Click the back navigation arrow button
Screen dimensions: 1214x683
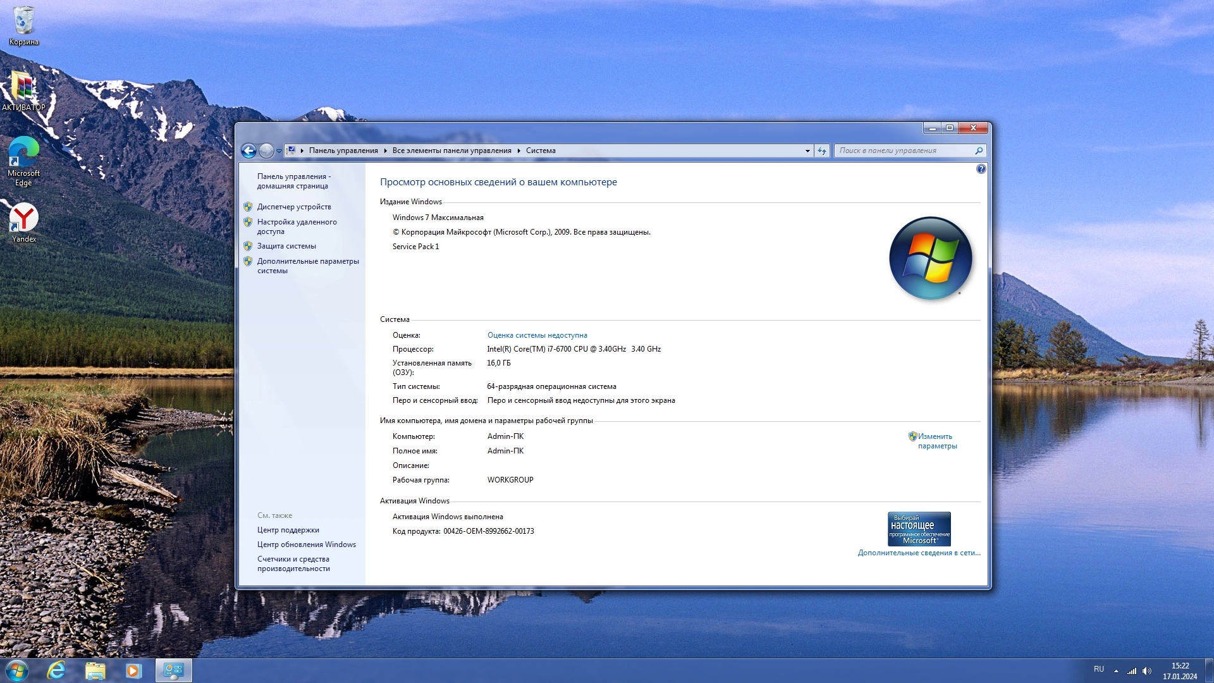tap(248, 151)
